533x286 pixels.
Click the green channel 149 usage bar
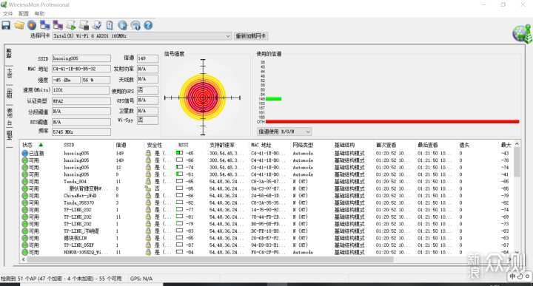(274, 99)
